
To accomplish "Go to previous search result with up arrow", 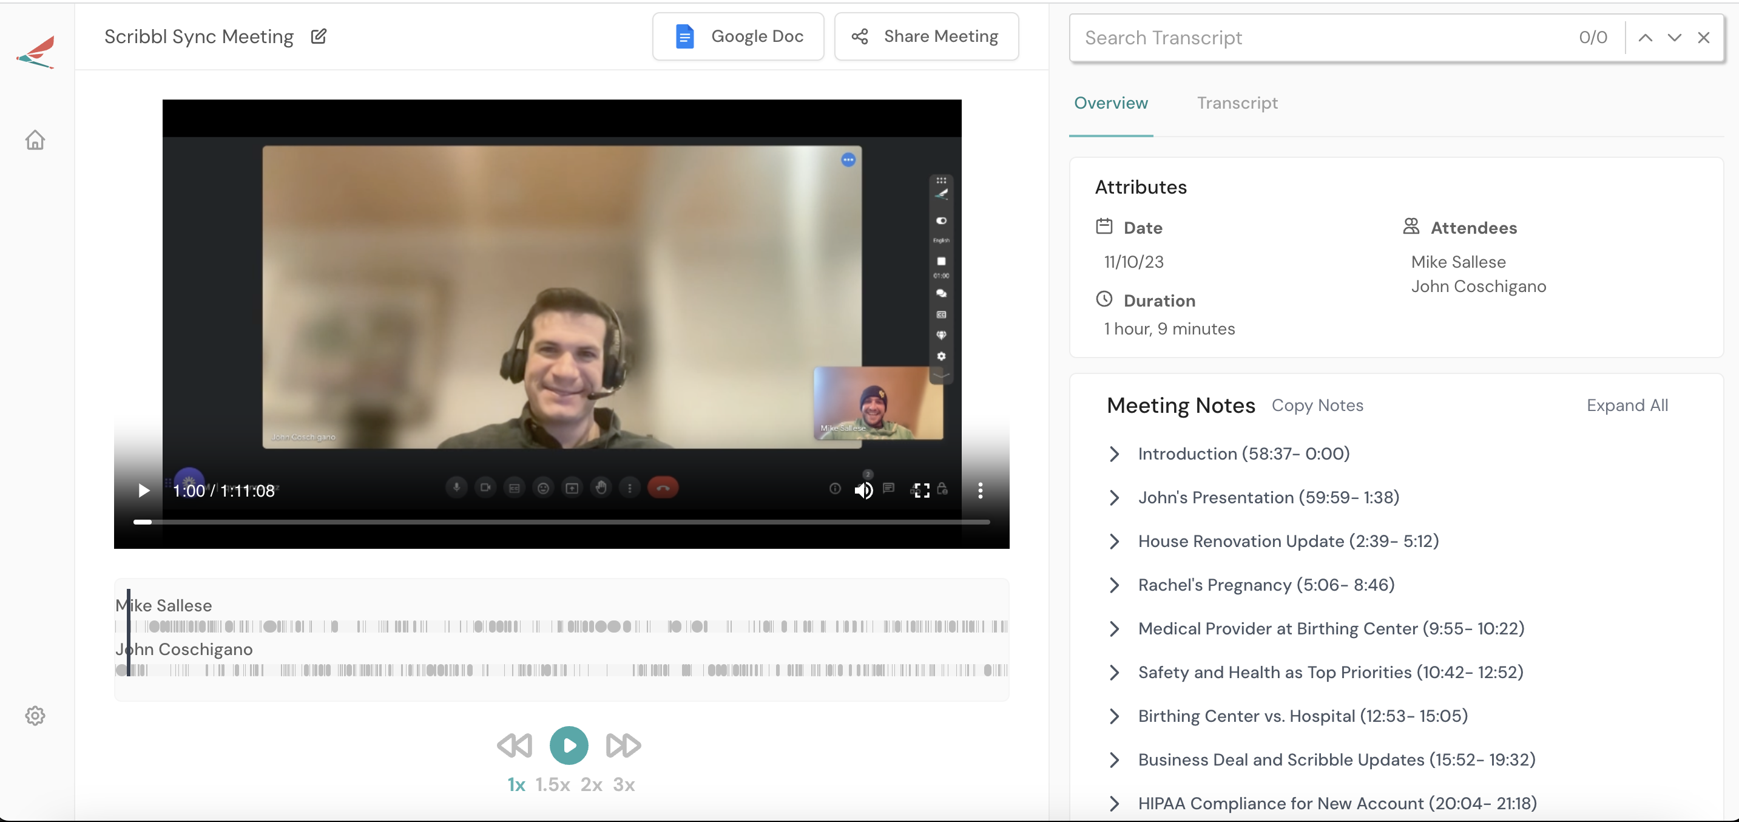I will [x=1645, y=37].
